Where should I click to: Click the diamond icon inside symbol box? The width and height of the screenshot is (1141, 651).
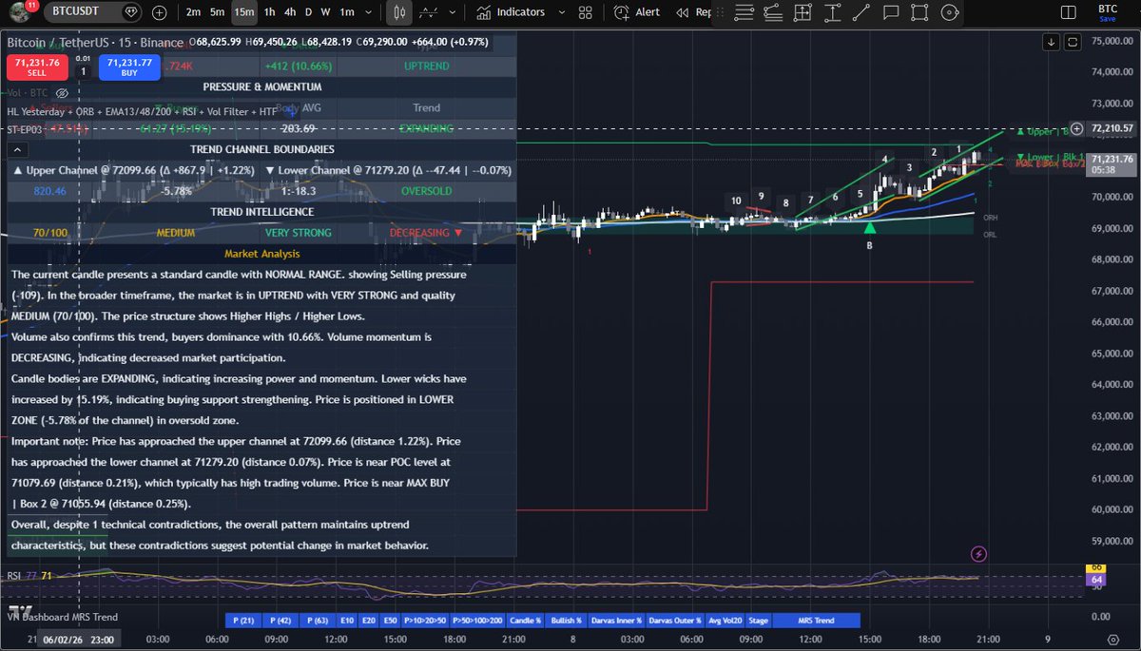click(x=129, y=12)
